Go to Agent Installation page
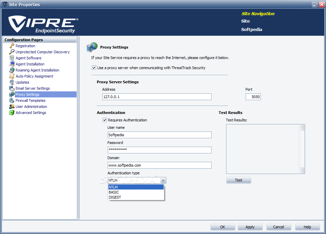The width and height of the screenshot is (326, 234). [30, 64]
